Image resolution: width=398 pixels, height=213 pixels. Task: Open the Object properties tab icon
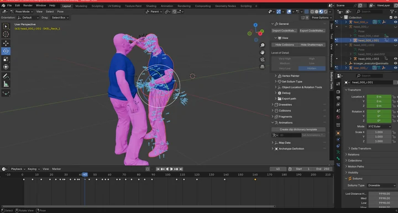(x=338, y=133)
